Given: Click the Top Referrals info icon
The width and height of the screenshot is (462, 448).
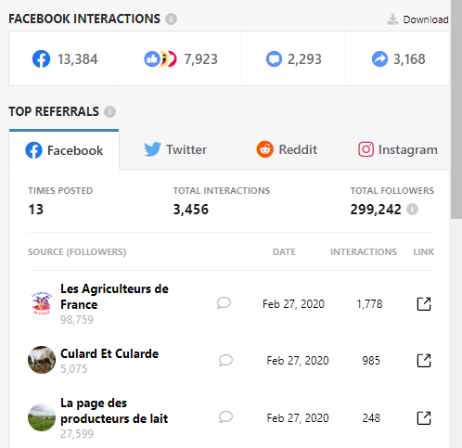Looking at the screenshot, I should [x=109, y=111].
